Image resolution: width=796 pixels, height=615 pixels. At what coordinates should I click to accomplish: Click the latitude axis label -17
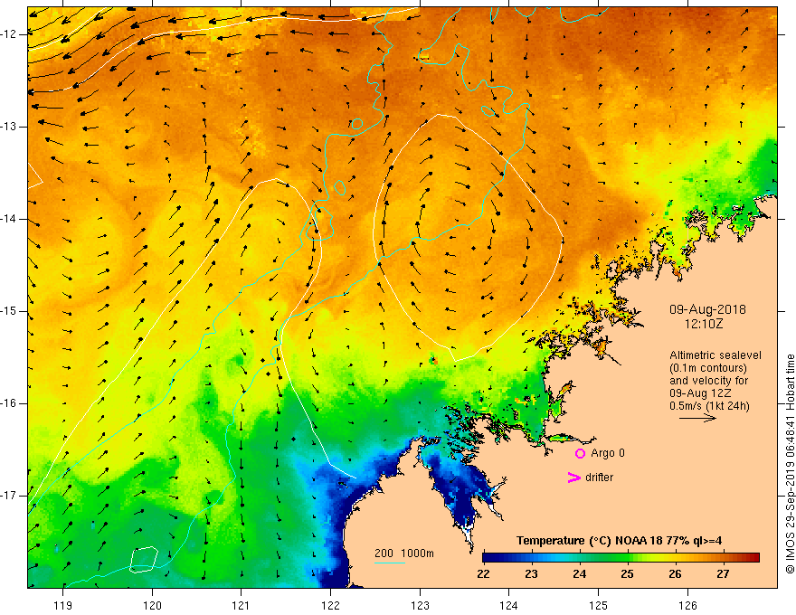[9, 496]
